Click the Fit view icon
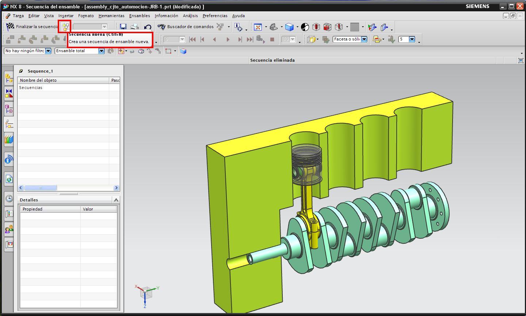Image resolution: width=526 pixels, height=316 pixels. [258, 27]
